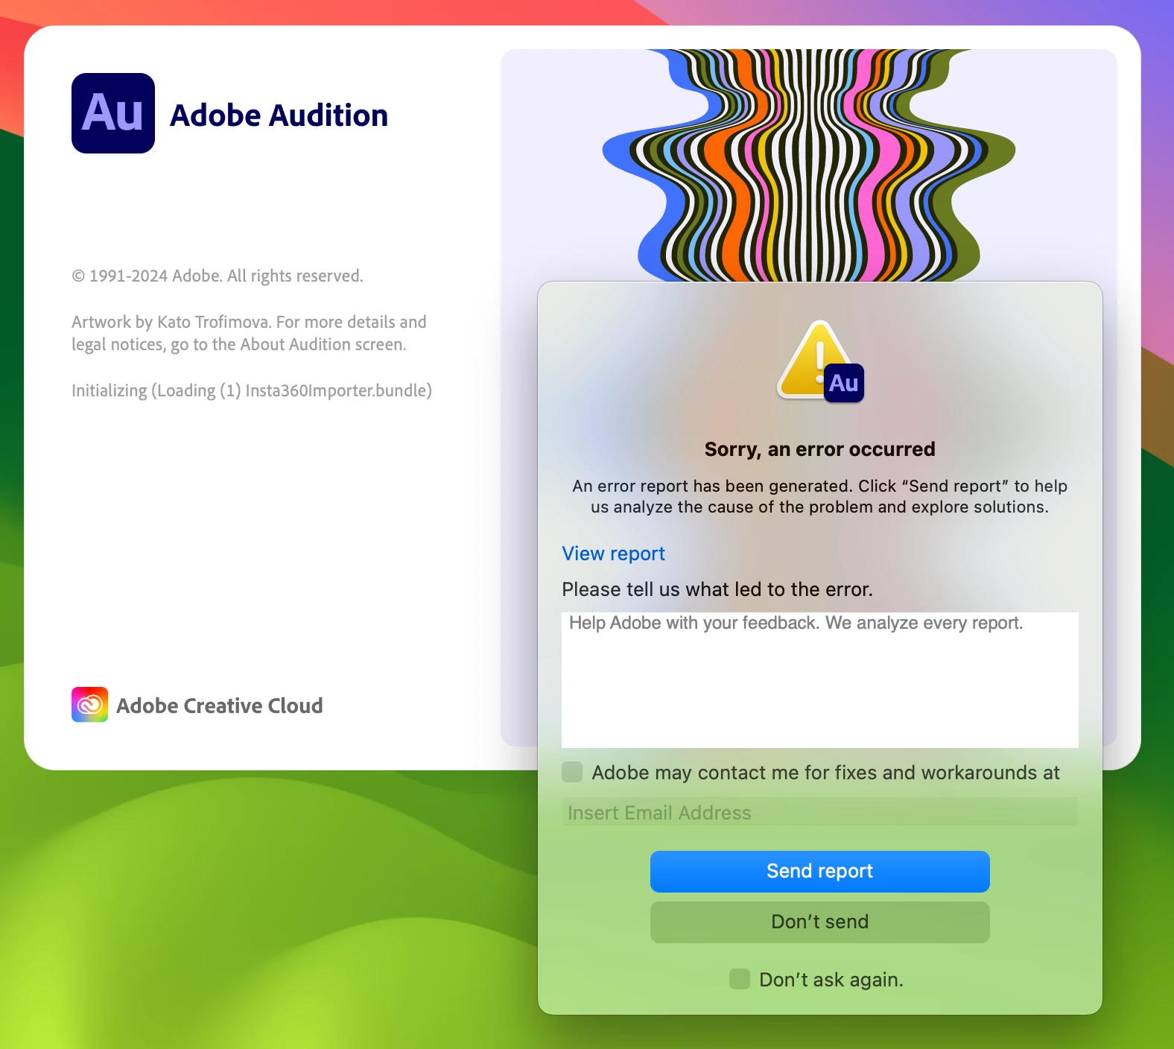Click the Adobe Creative Cloud label
The height and width of the screenshot is (1049, 1174).
pos(220,706)
